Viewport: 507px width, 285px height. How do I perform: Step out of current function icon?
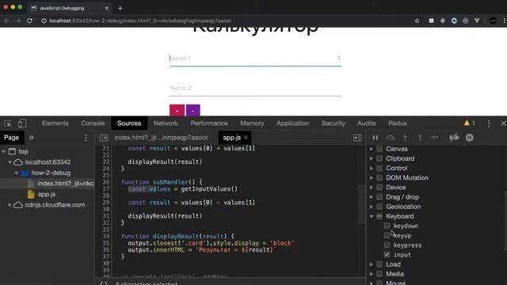420,138
